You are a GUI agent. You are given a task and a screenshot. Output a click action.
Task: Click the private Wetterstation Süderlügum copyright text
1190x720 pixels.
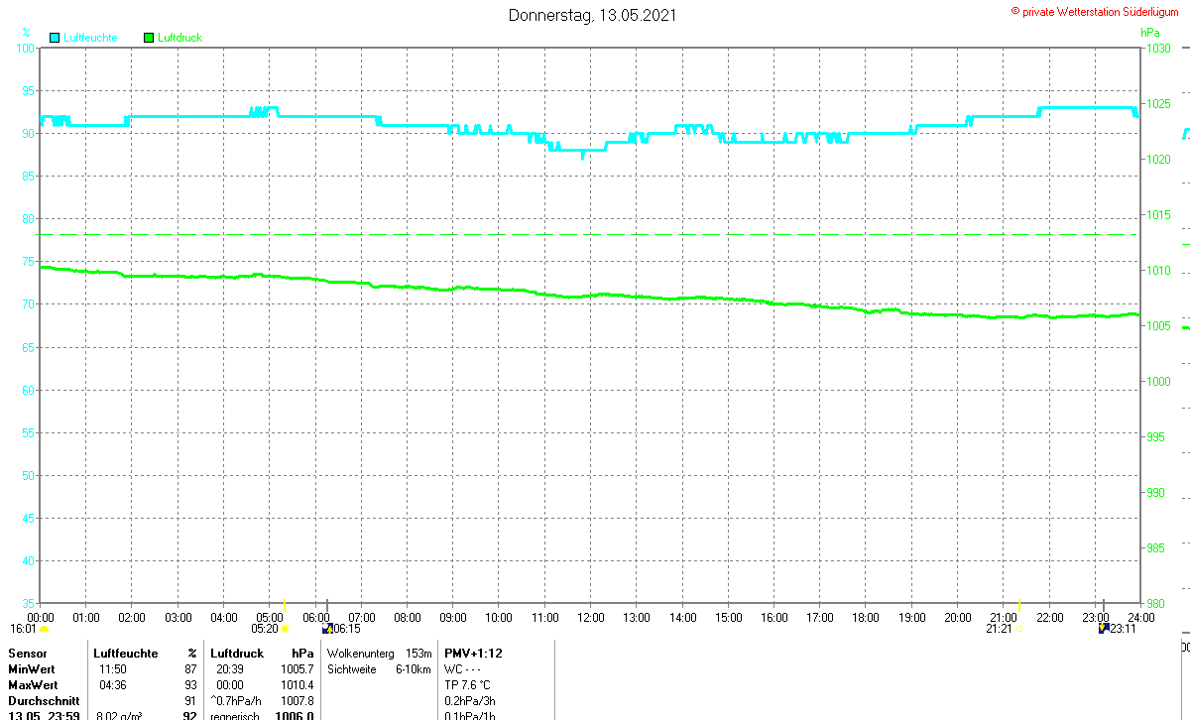[x=1099, y=11]
